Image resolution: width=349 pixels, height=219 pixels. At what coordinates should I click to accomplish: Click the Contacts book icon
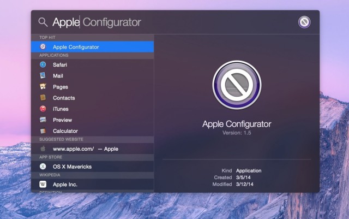click(x=43, y=98)
